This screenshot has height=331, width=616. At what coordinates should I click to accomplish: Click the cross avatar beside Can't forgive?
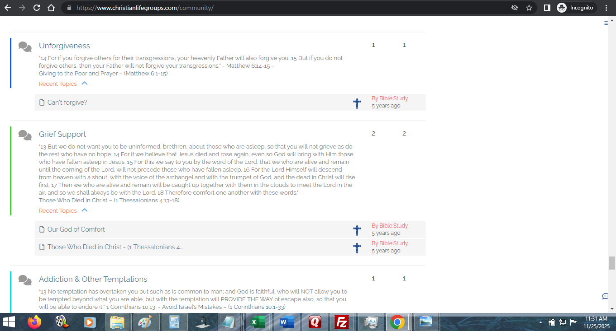tap(357, 103)
